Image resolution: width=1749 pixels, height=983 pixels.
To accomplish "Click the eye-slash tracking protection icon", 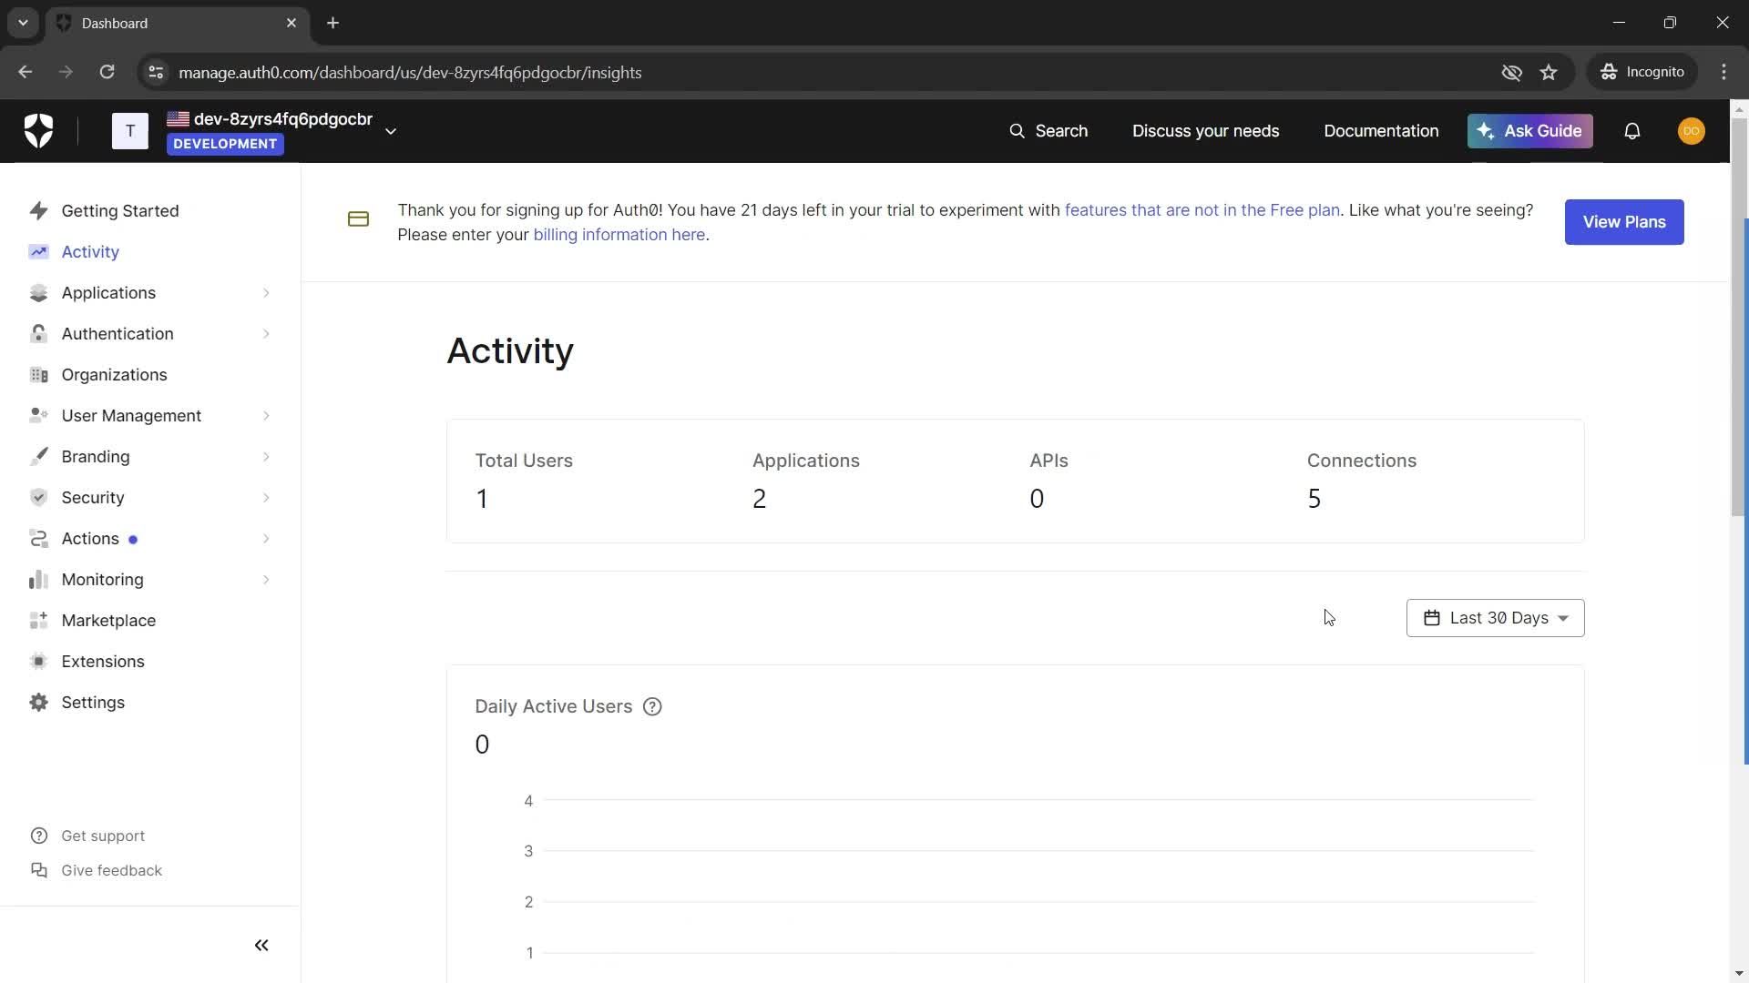I will click(1511, 72).
